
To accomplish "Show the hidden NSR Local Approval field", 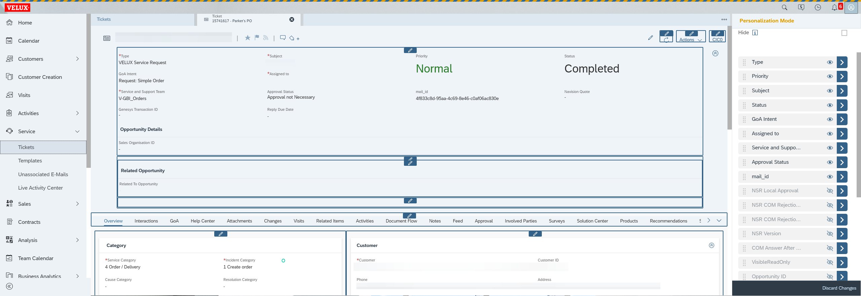I will click(830, 191).
